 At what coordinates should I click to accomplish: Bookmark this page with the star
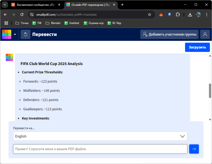tap(149, 15)
